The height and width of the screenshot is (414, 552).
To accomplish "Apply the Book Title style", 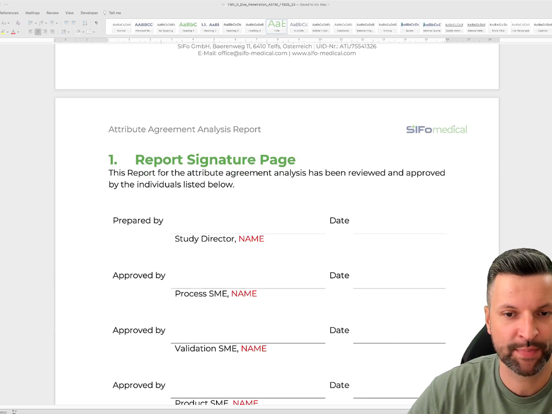I will click(x=499, y=27).
